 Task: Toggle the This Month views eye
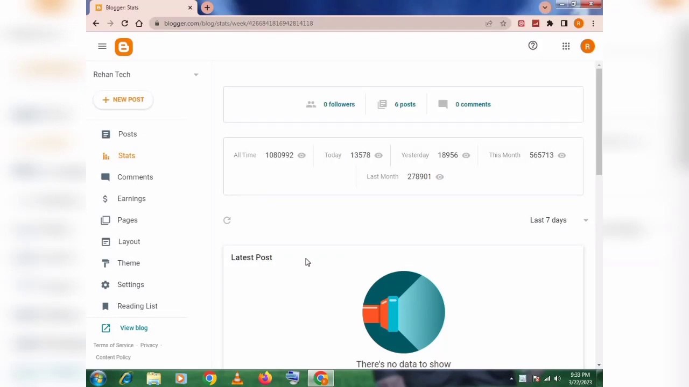[x=562, y=155]
